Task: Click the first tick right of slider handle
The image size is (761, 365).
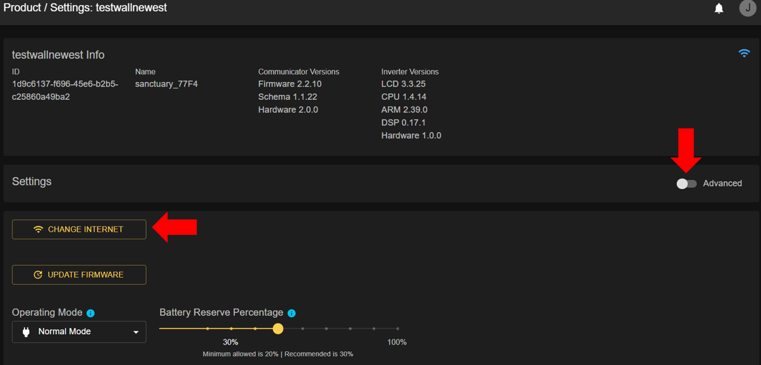Action: click(302, 328)
